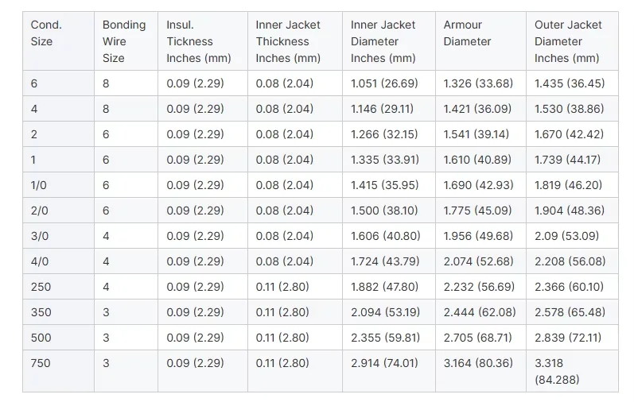Select inner jacket diameter 1.051 (26.69)
Viewport: 634px width, 402px height.
384,83
